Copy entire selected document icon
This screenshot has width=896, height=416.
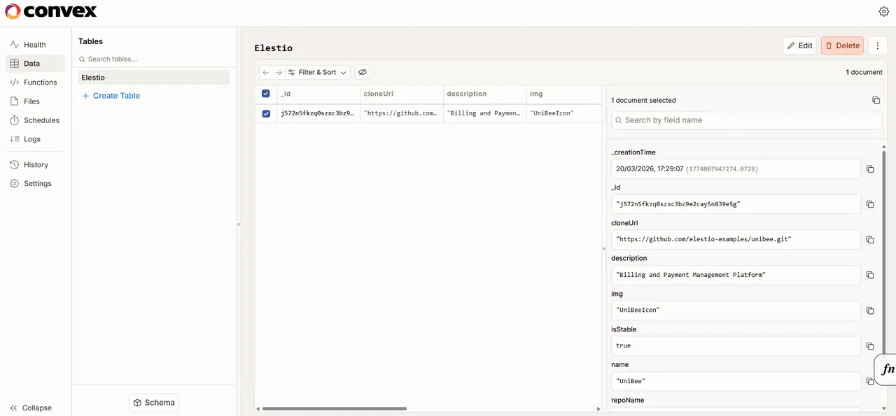[876, 101]
